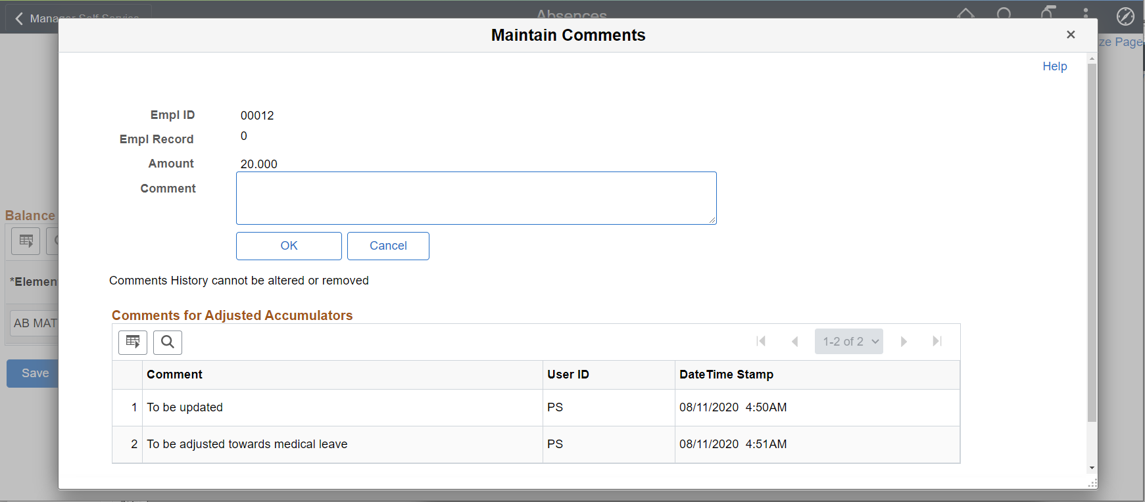Go to next page of comments grid
The width and height of the screenshot is (1145, 502).
[x=904, y=341]
